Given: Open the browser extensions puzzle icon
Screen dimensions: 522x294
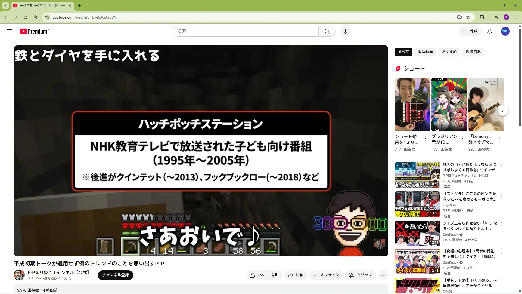Looking at the screenshot, I should (x=482, y=17).
